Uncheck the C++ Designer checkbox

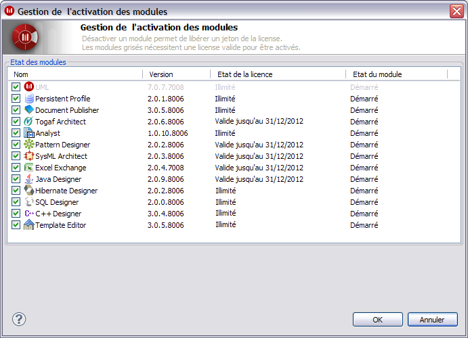[x=16, y=213]
